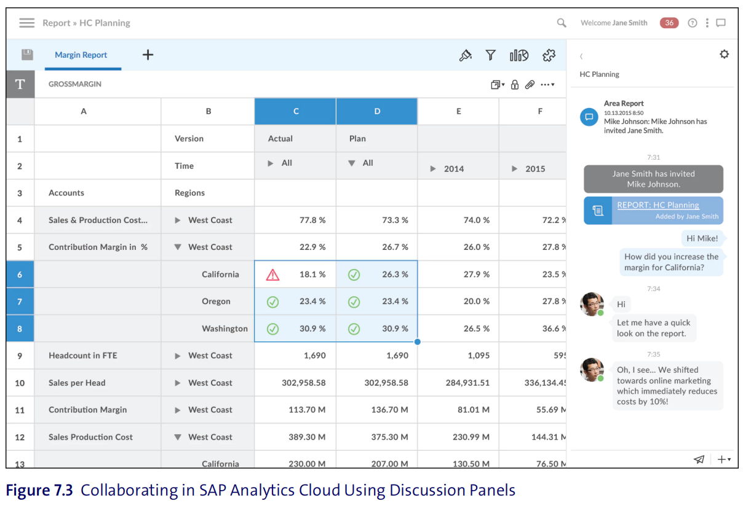Open the 'REPORT: HC Planning' link

658,205
